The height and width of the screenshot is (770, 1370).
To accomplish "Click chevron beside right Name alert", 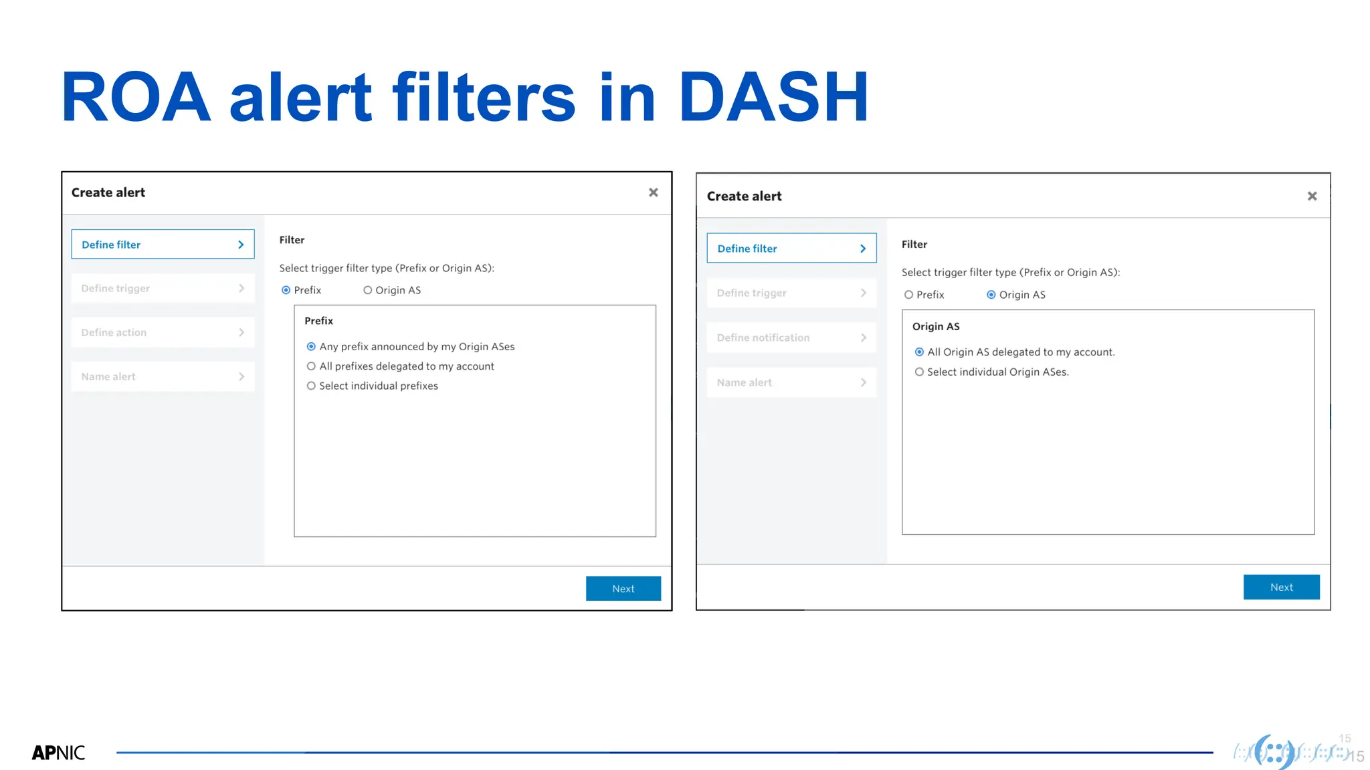I will tap(863, 382).
